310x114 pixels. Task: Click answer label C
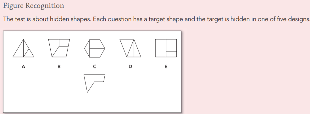95,67
